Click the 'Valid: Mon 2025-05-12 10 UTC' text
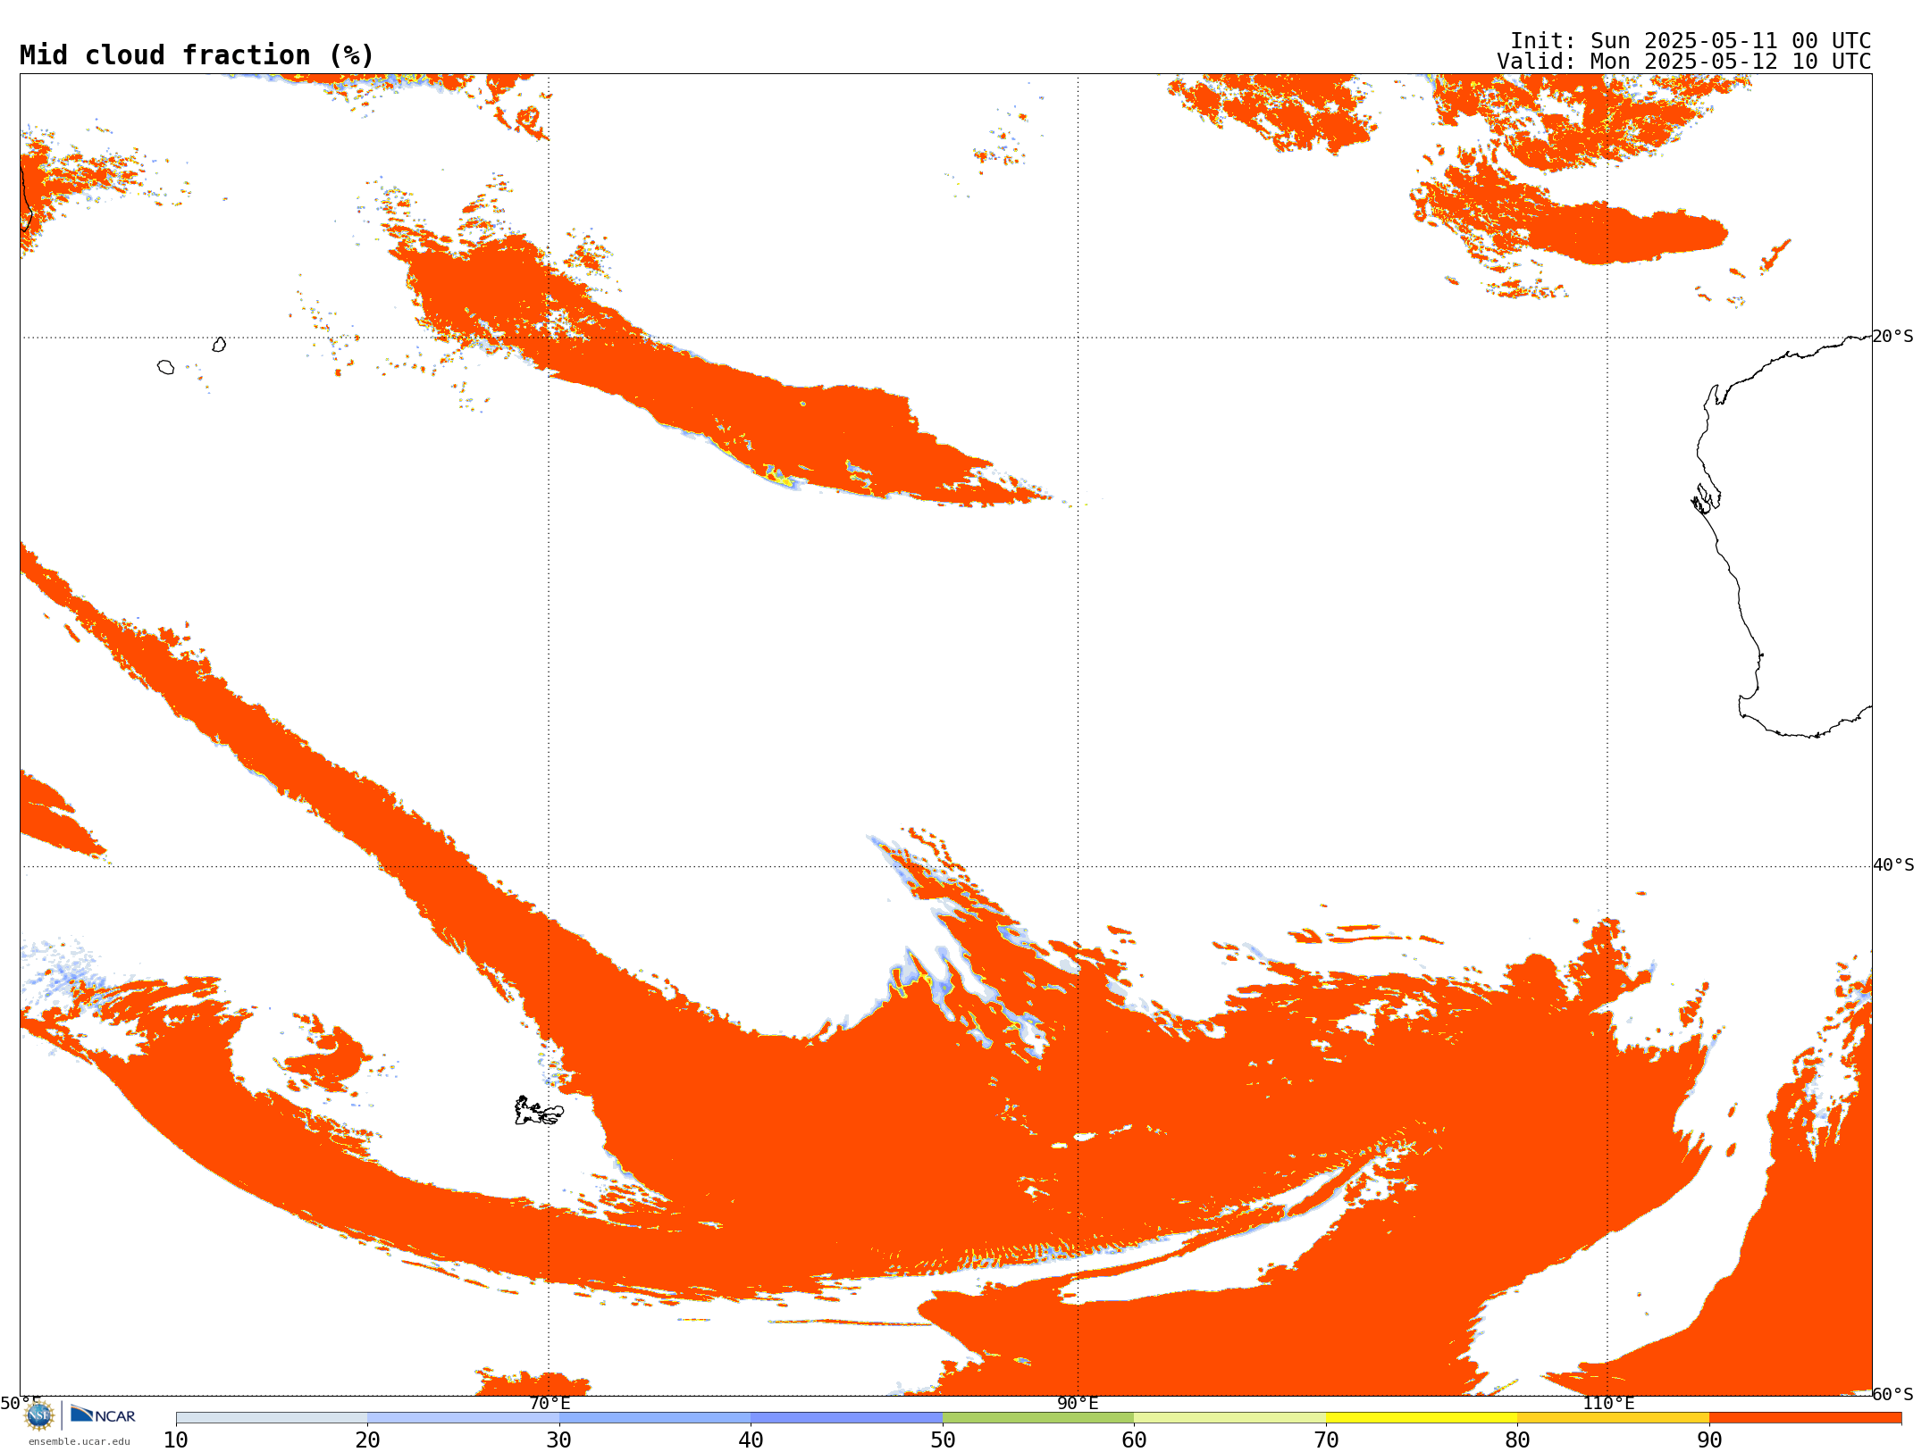Image resolution: width=1930 pixels, height=1452 pixels. point(1684,62)
